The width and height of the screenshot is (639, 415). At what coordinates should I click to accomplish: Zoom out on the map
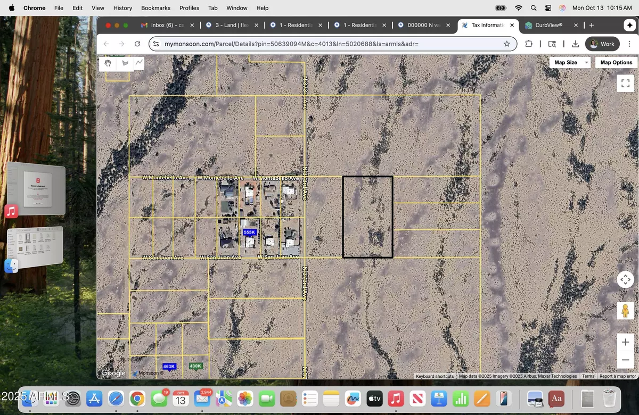625,360
